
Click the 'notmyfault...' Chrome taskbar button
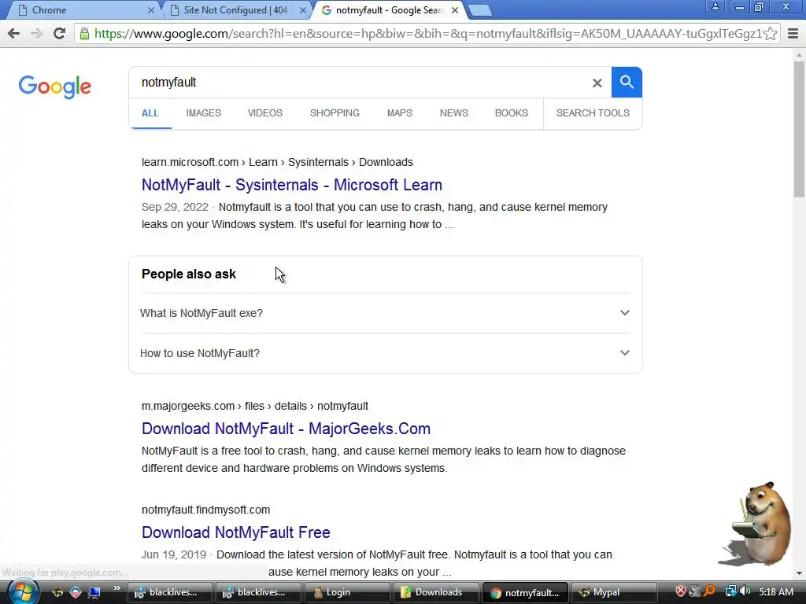click(525, 593)
